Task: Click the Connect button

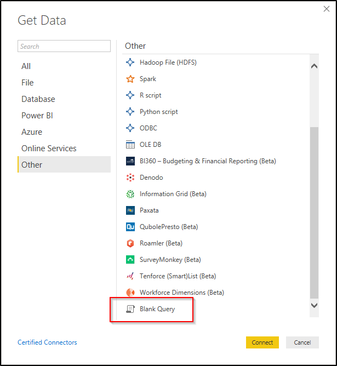Action: [262, 342]
